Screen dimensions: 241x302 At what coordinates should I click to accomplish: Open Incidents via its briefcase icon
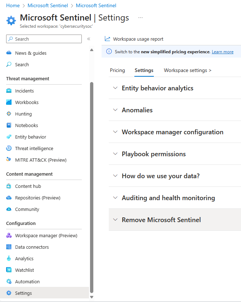pyautogui.click(x=9, y=91)
